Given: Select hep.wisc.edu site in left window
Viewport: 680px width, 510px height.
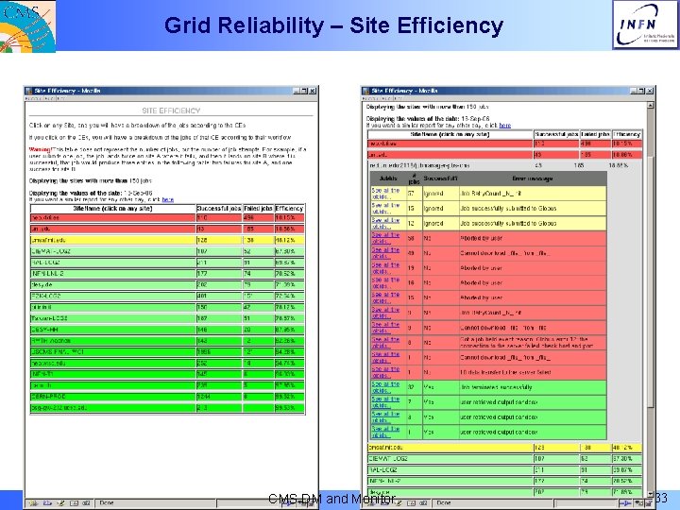Looking at the screenshot, I should coord(112,363).
